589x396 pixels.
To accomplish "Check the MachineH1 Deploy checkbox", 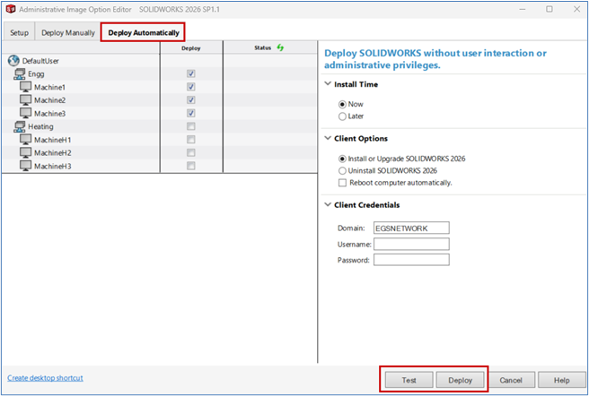I will tap(191, 140).
